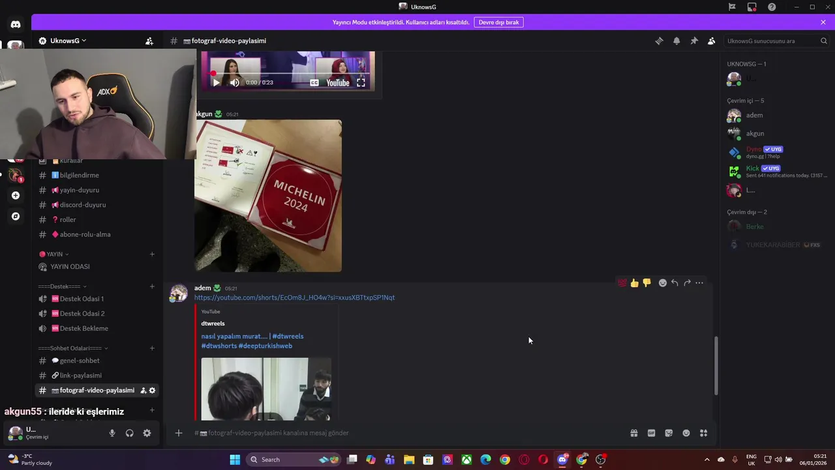Toggle member list icon in header
The image size is (835, 470).
(712, 40)
